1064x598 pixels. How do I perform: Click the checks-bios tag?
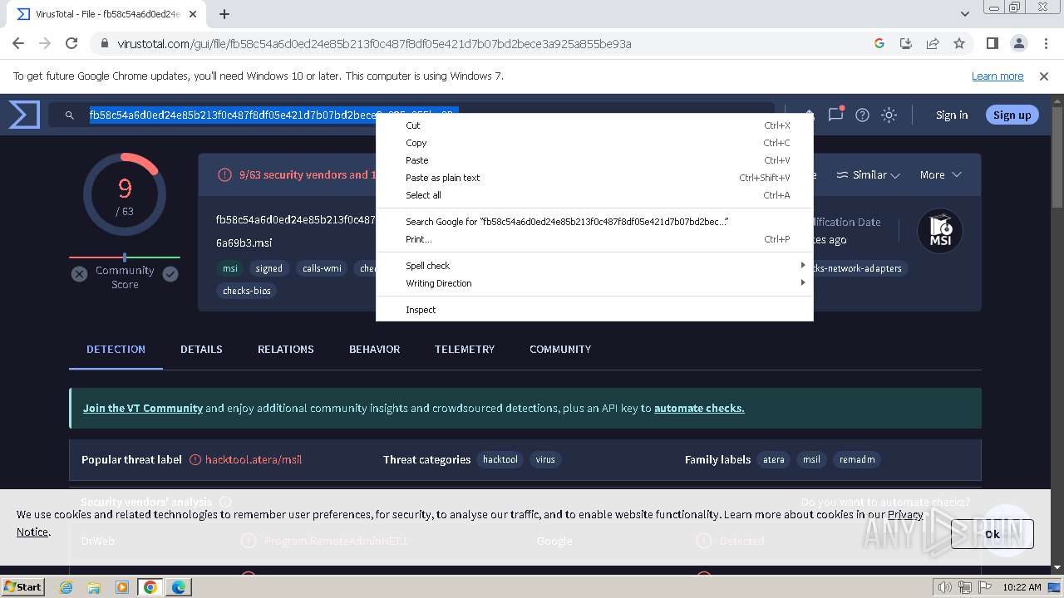tap(247, 291)
